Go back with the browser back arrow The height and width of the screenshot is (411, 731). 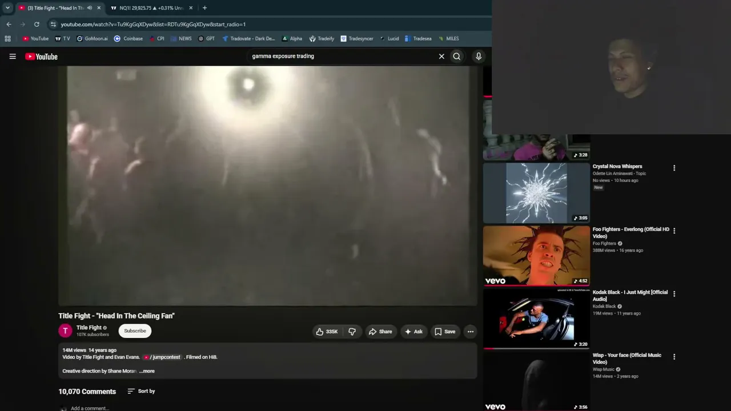point(9,24)
